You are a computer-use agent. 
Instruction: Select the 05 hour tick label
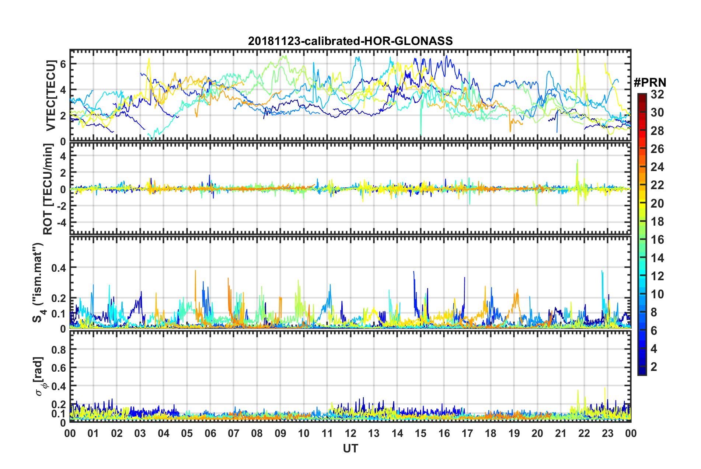[187, 433]
